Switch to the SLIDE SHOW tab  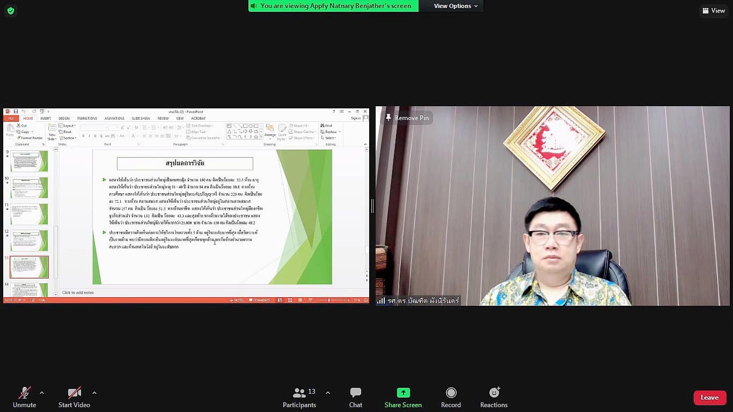tap(141, 119)
